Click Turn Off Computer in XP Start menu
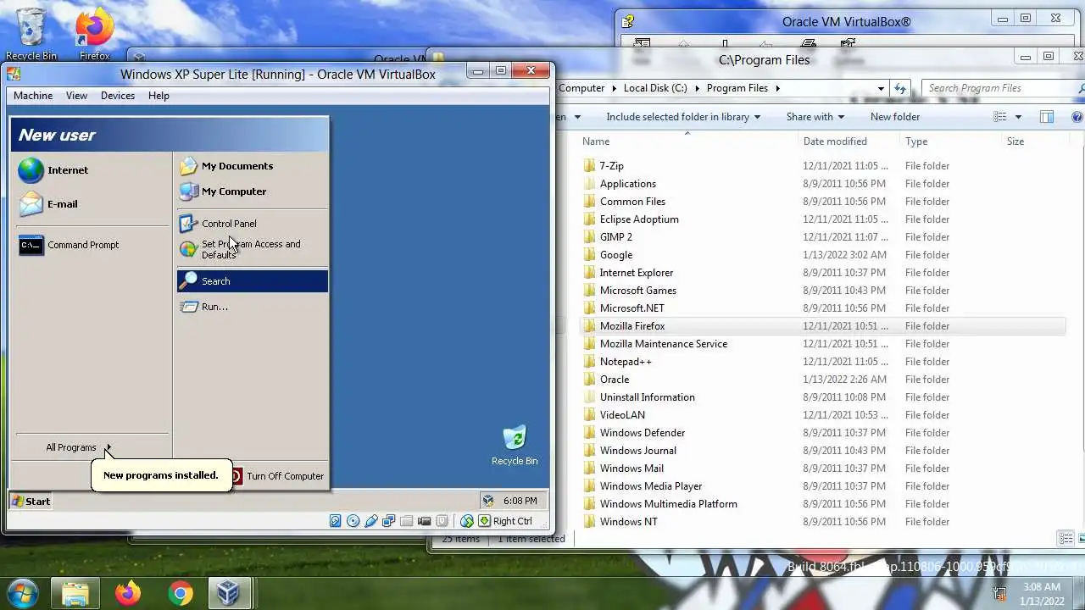 pyautogui.click(x=276, y=476)
